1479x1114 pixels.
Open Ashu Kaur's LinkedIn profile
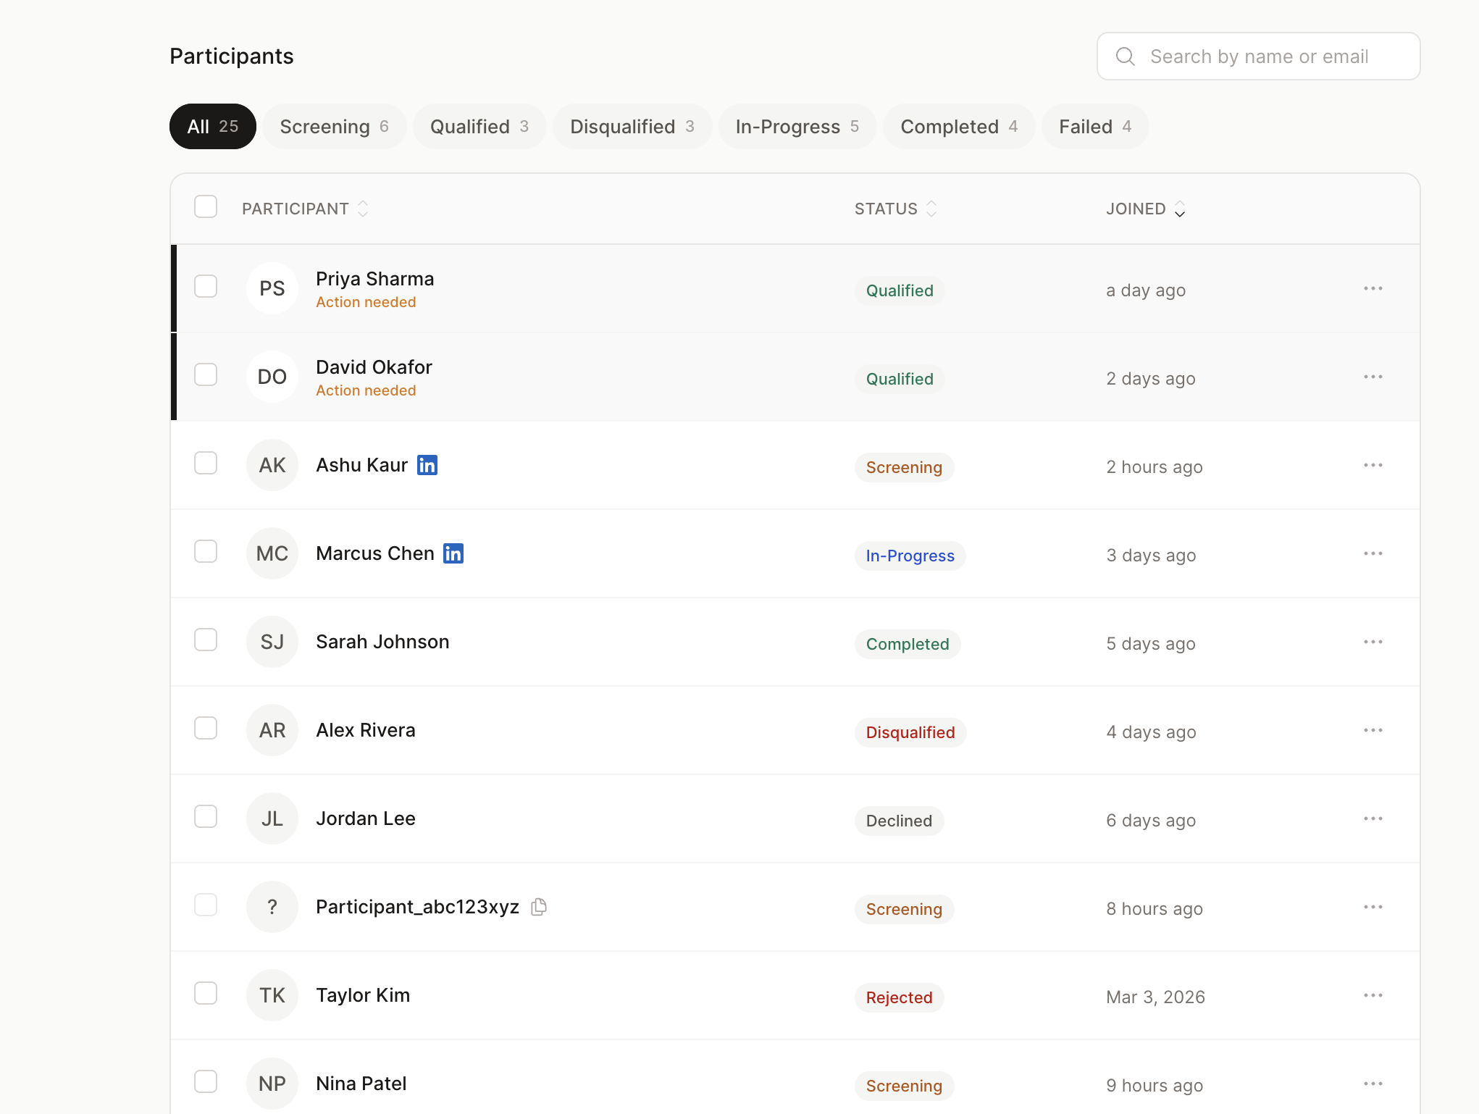(x=427, y=465)
